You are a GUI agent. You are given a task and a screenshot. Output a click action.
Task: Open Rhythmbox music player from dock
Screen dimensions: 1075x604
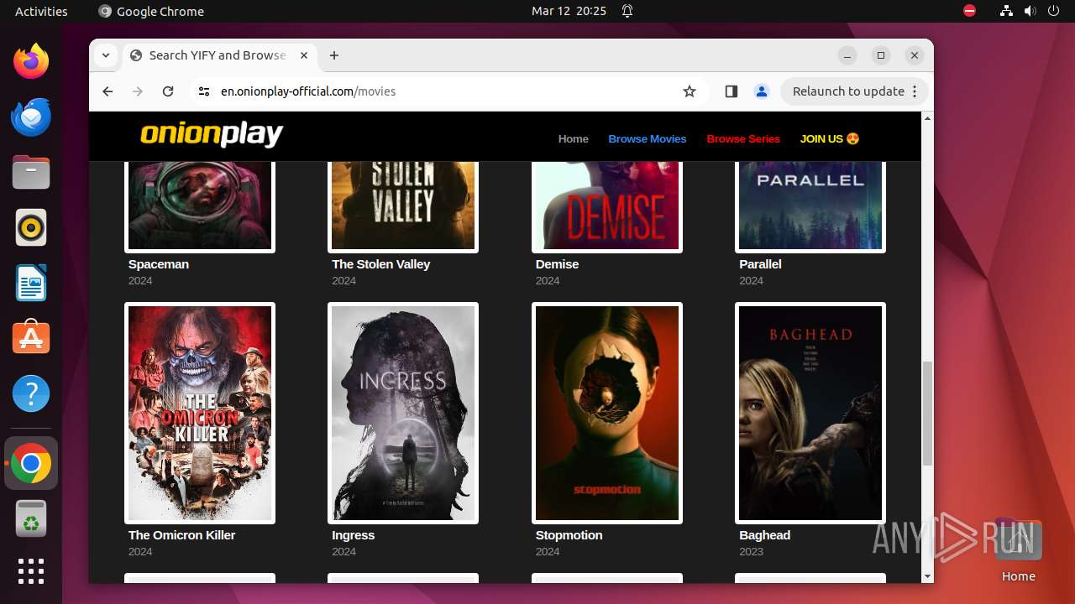(x=31, y=227)
